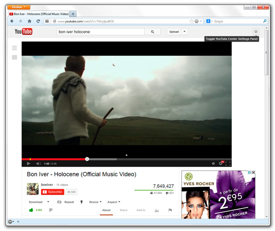Open the YouTube guide menu icon
The image size is (275, 231).
14,48
